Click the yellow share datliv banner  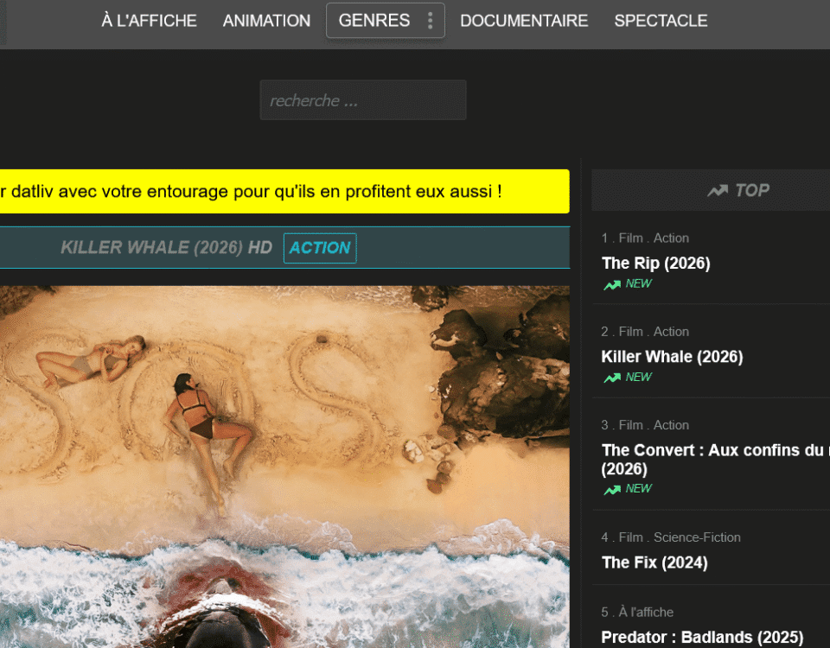(284, 191)
